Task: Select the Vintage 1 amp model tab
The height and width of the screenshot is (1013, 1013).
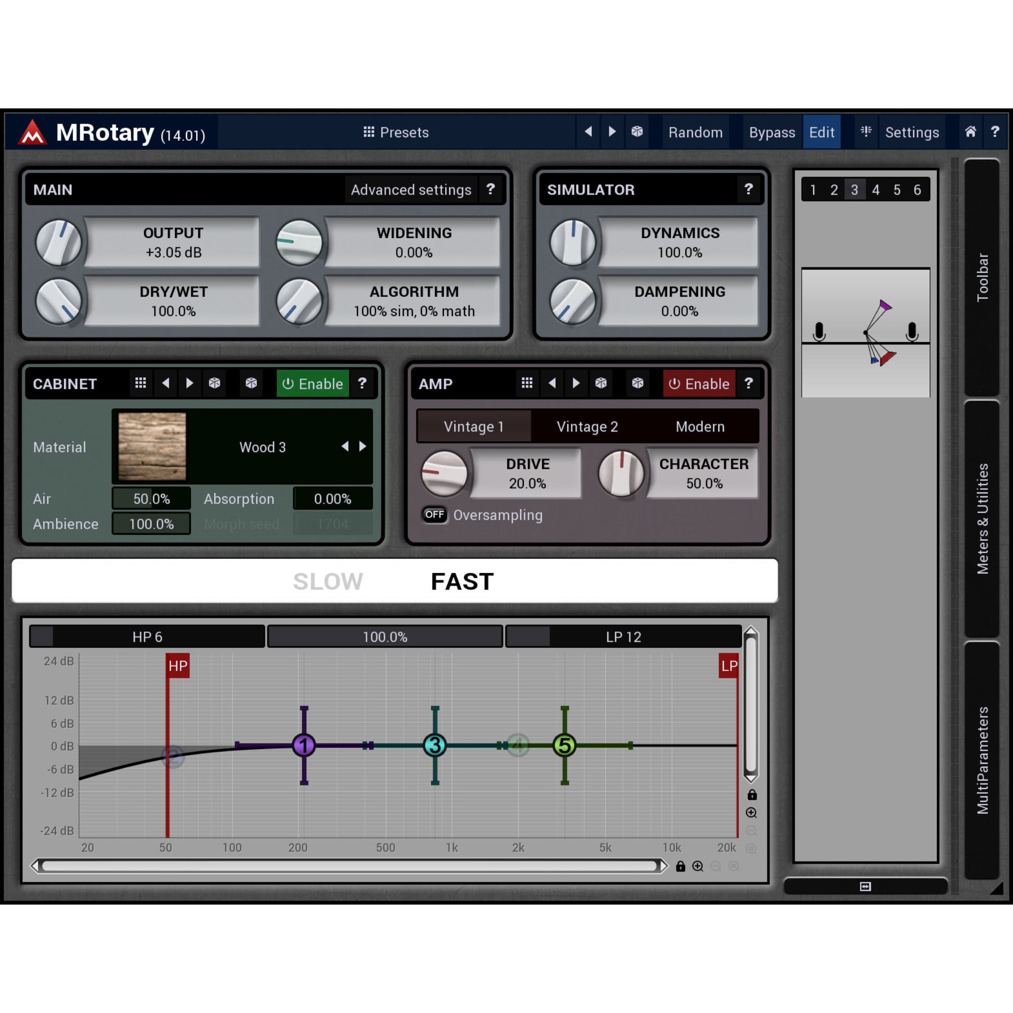Action: tap(474, 426)
